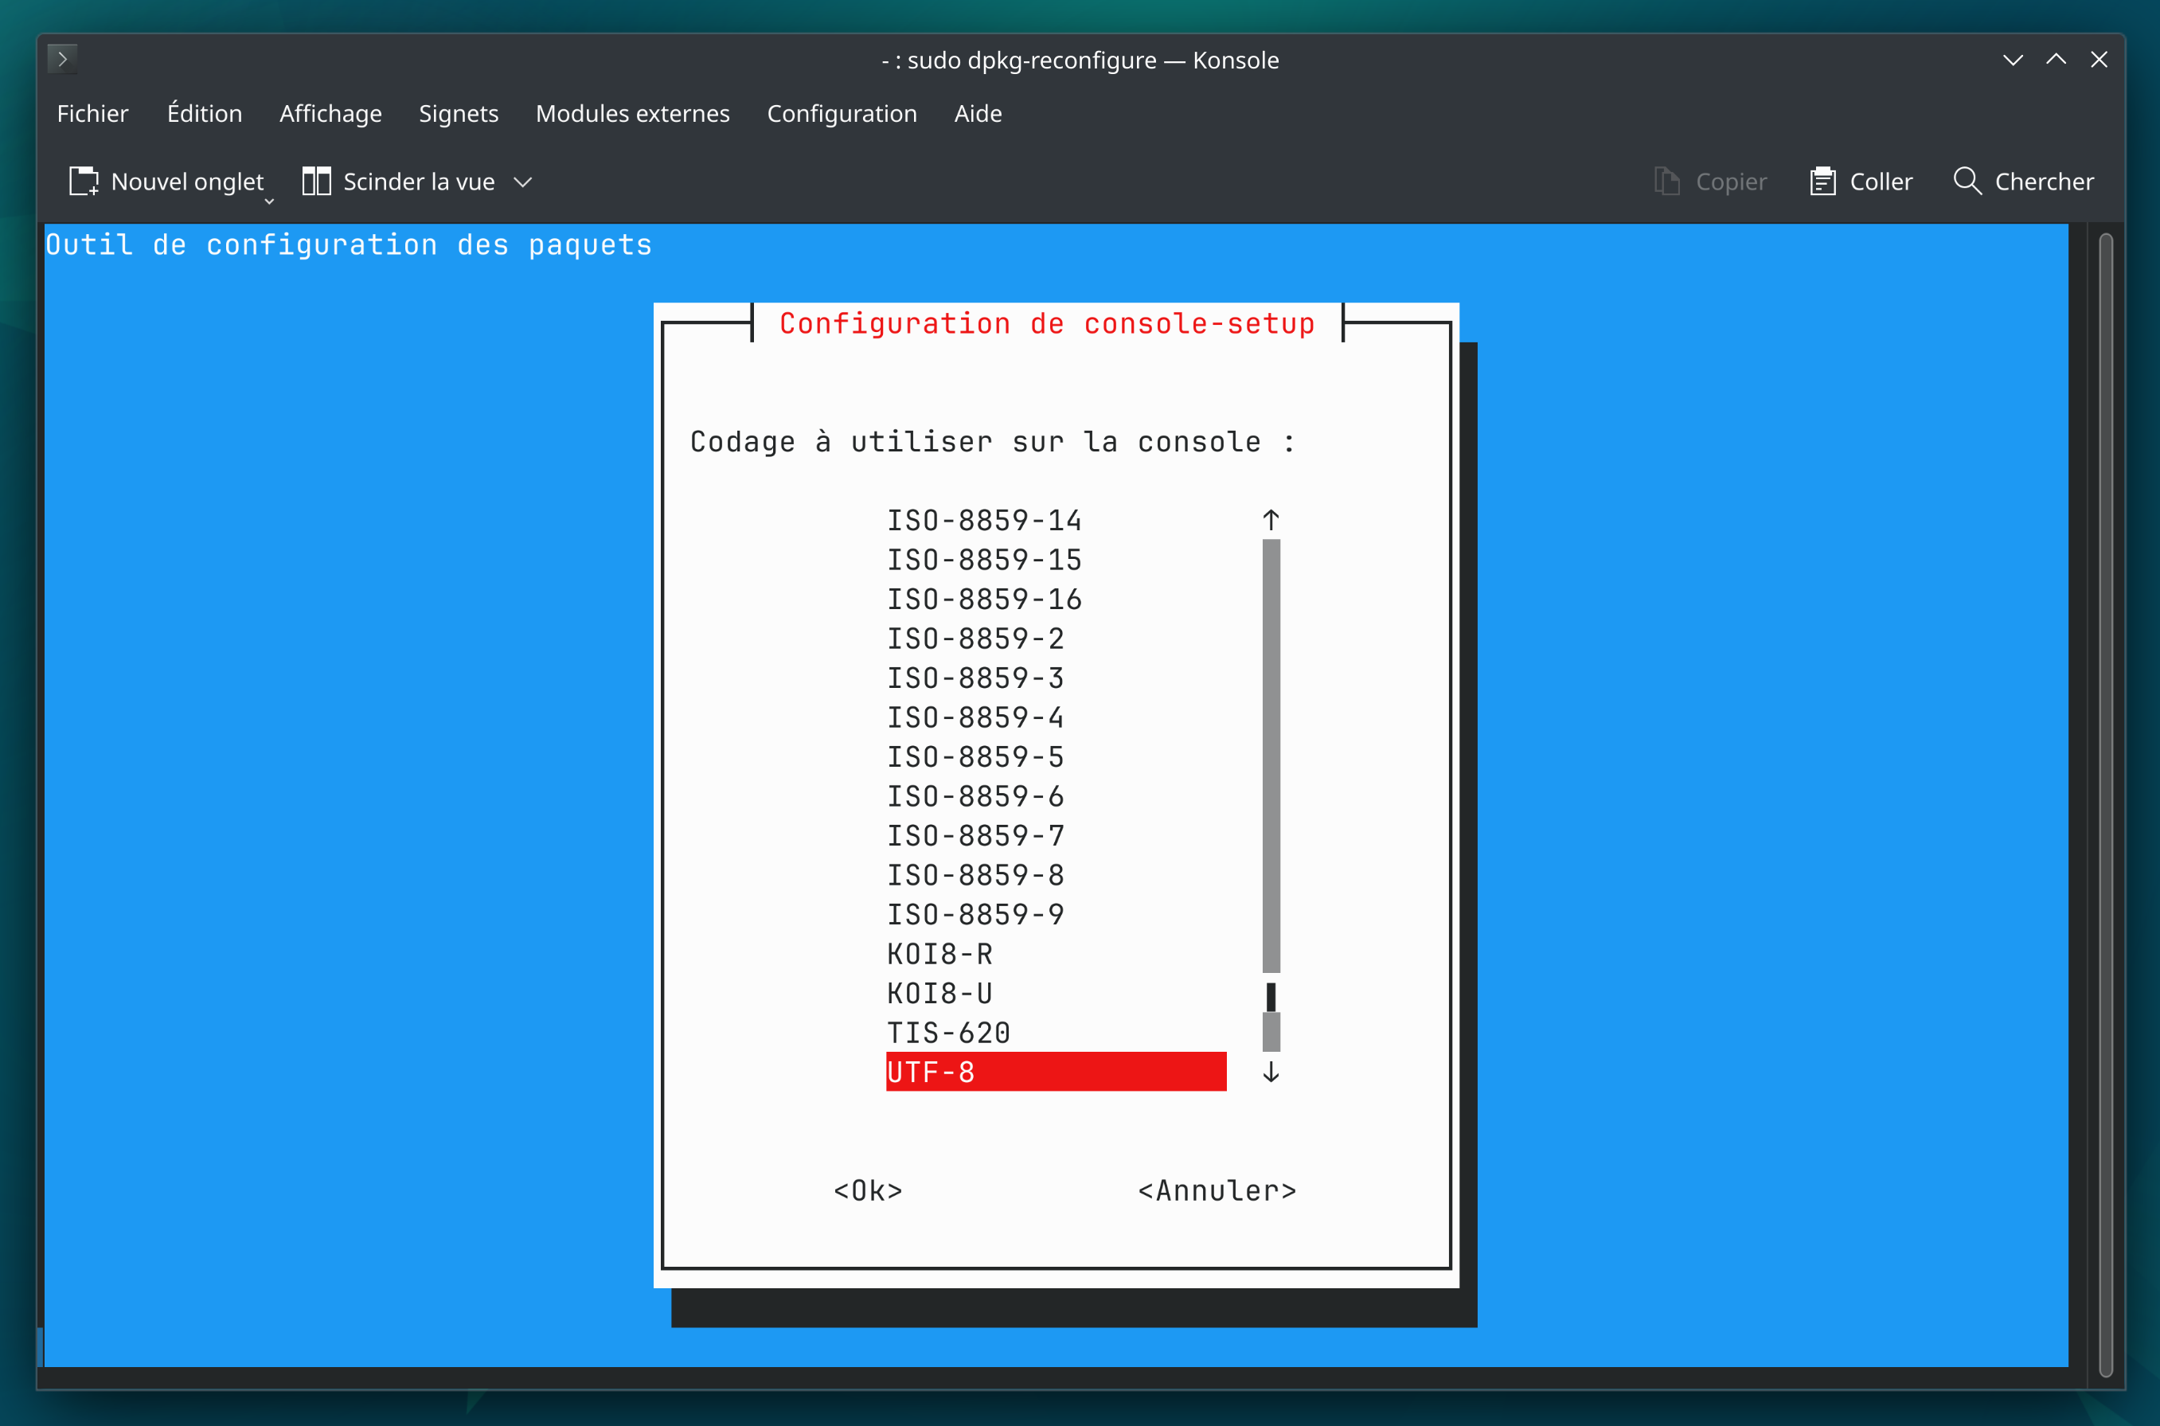Select the TIS-620 encoding

click(948, 1032)
